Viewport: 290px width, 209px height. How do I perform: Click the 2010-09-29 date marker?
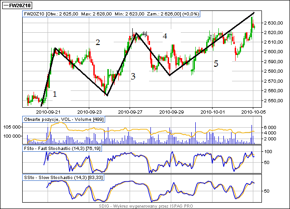pyautogui.click(x=171, y=111)
